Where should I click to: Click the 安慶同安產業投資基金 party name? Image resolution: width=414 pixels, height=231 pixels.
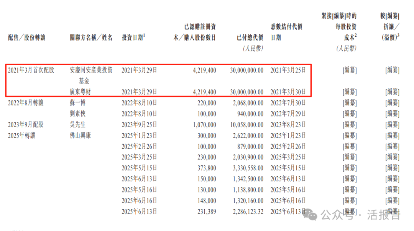[91, 75]
